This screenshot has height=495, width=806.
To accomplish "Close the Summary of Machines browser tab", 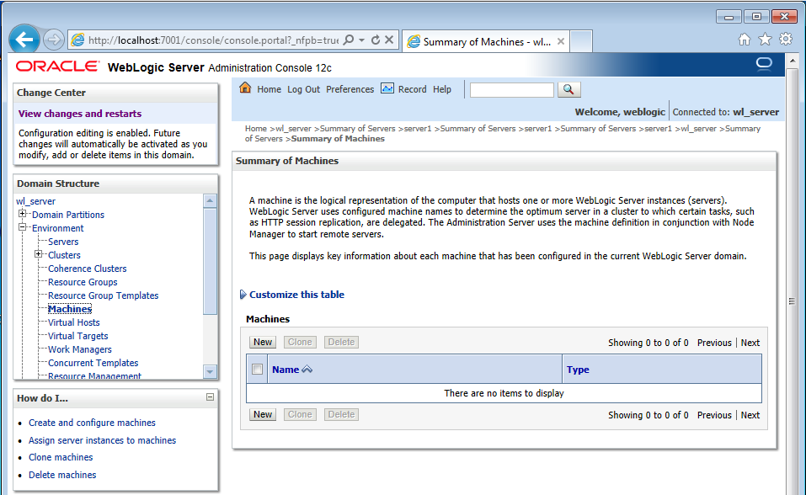I will pyautogui.click(x=561, y=41).
